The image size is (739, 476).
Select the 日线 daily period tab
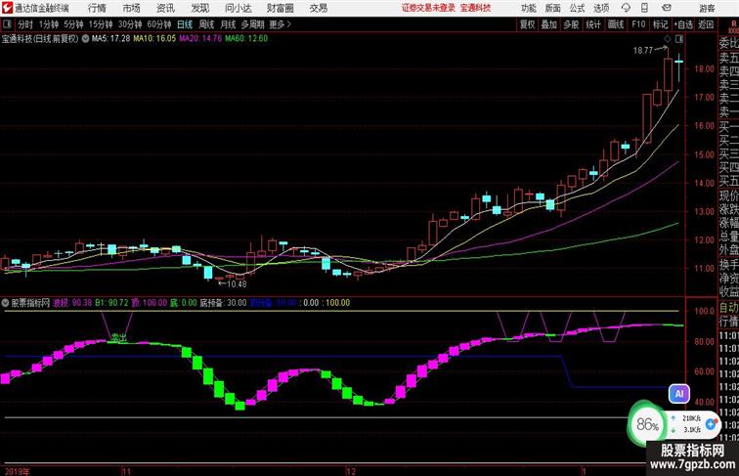(185, 24)
